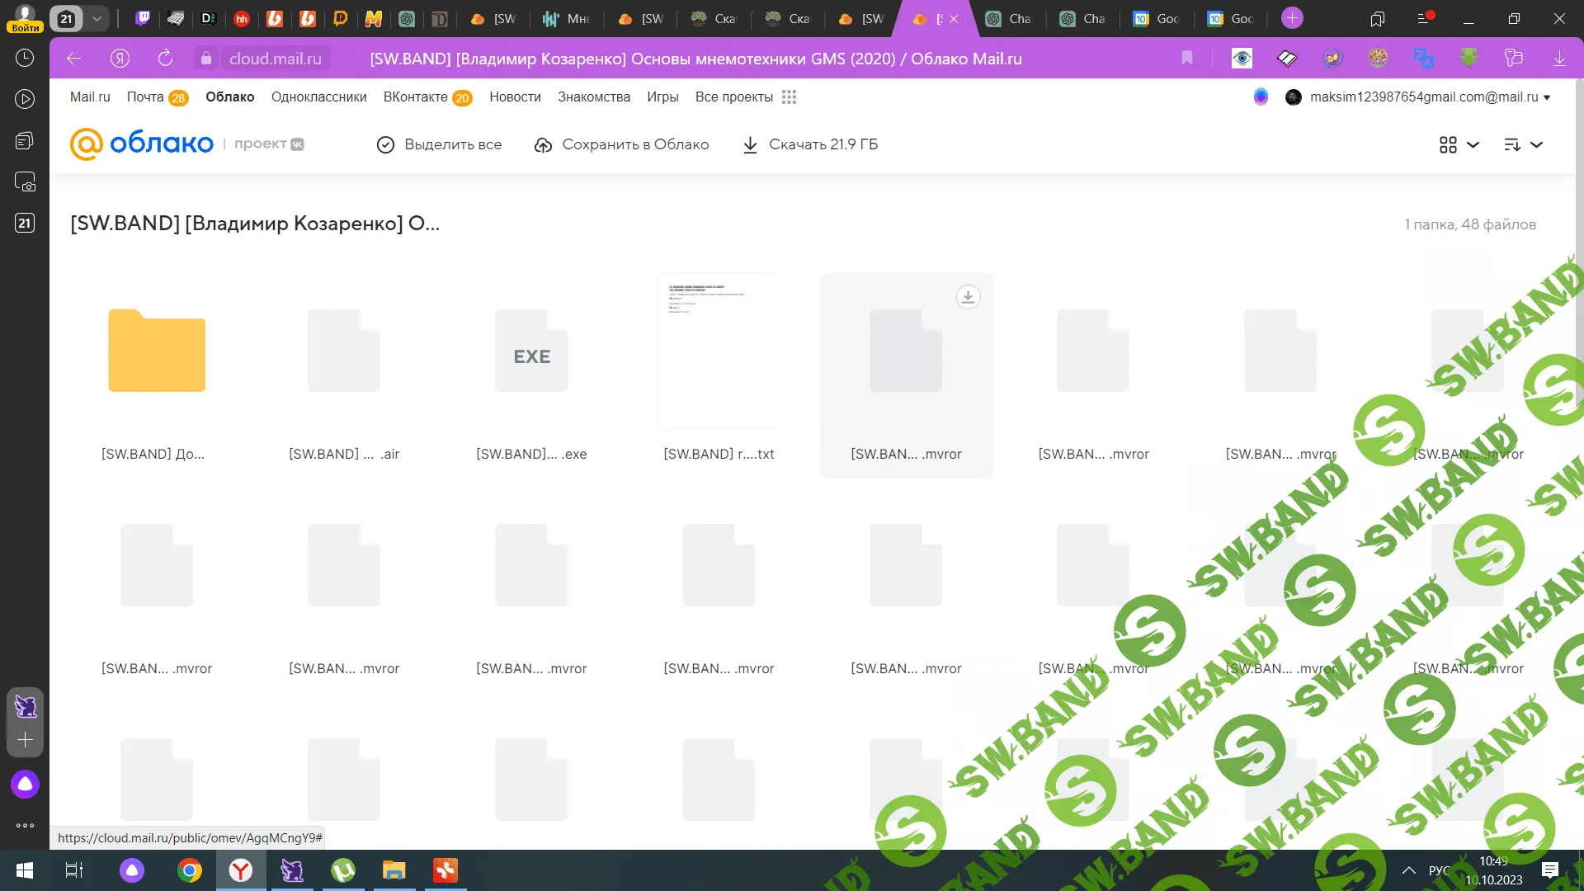Click the bookmark icon in address bar
1584x891 pixels.
pos(1187,58)
